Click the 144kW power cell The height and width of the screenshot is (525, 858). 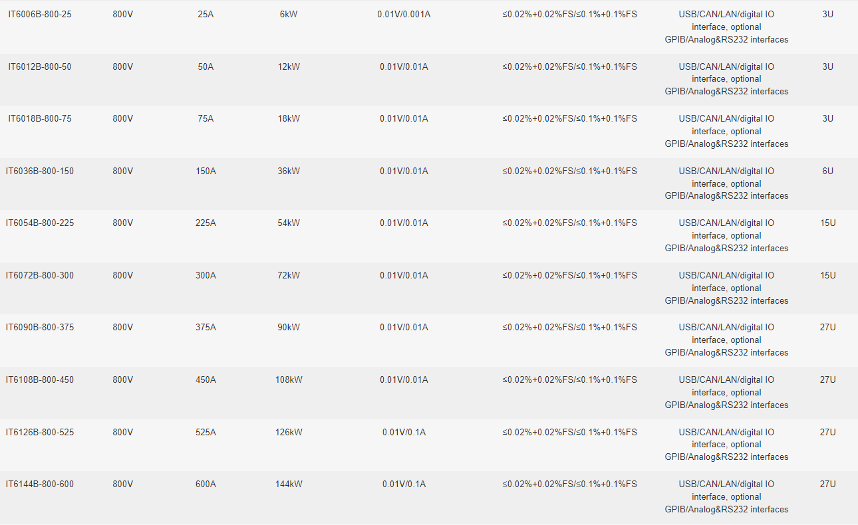(x=289, y=484)
